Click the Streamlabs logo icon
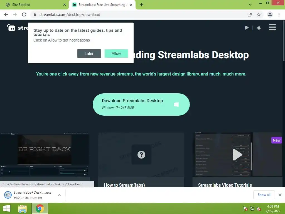Screen dimensions: 285x214 coord(11,28)
